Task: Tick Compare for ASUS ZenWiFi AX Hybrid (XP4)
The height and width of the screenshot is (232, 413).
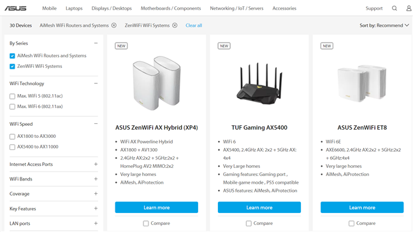Action: pyautogui.click(x=146, y=223)
